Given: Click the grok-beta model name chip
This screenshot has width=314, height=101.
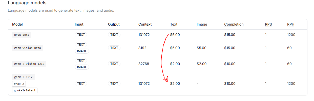Looking at the screenshot, I should pos(22,35).
